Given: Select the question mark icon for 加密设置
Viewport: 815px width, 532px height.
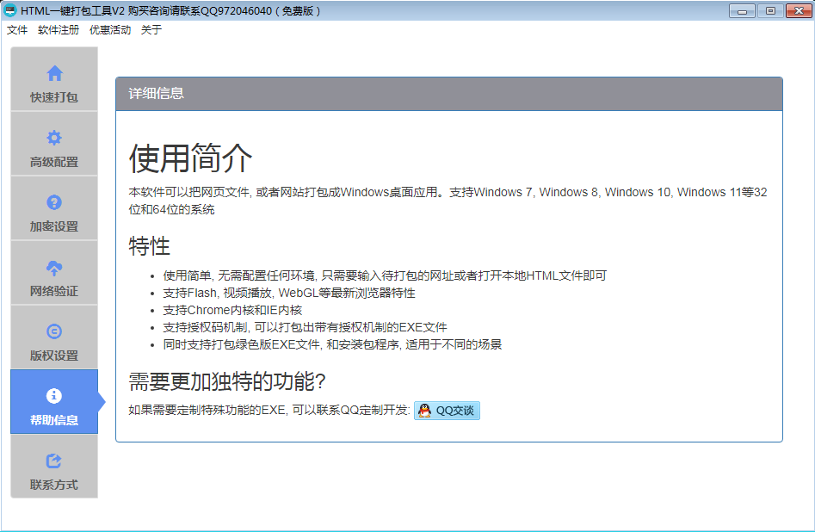Looking at the screenshot, I should (54, 202).
